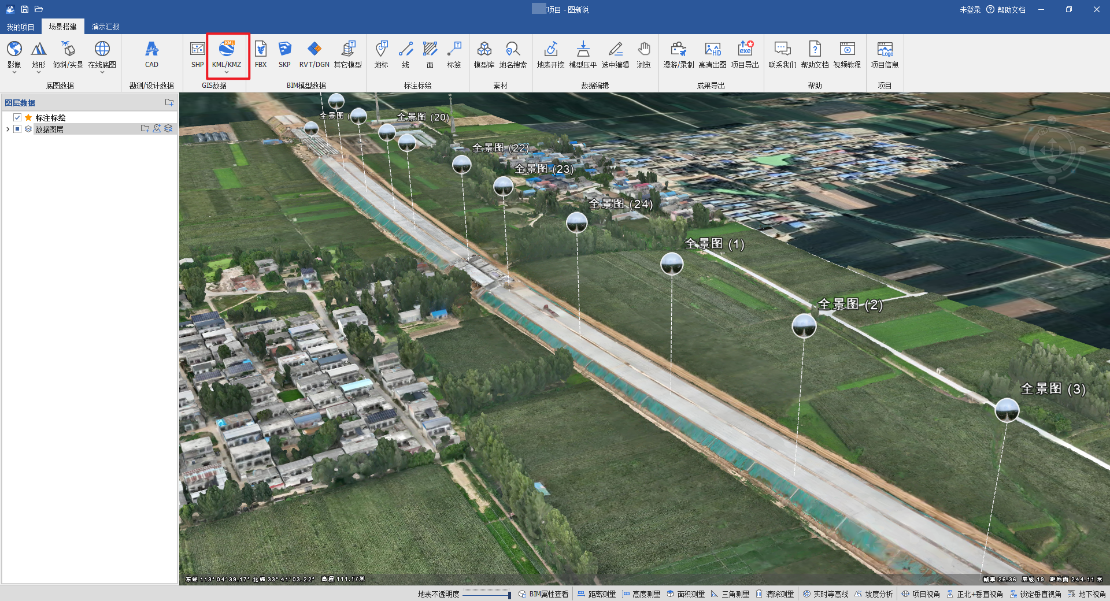
Task: Switch to the 演示汇报 tab
Action: point(105,27)
